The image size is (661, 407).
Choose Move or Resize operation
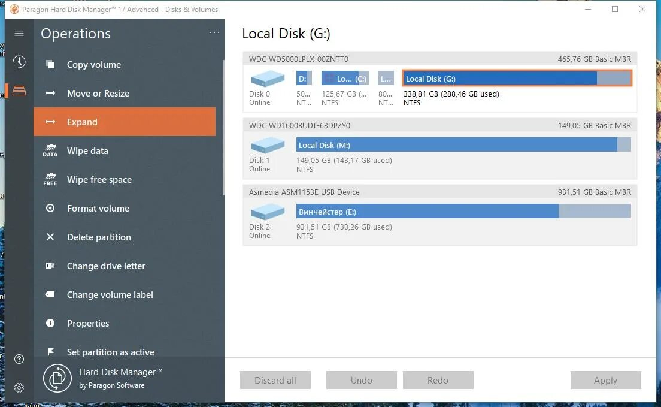point(125,94)
